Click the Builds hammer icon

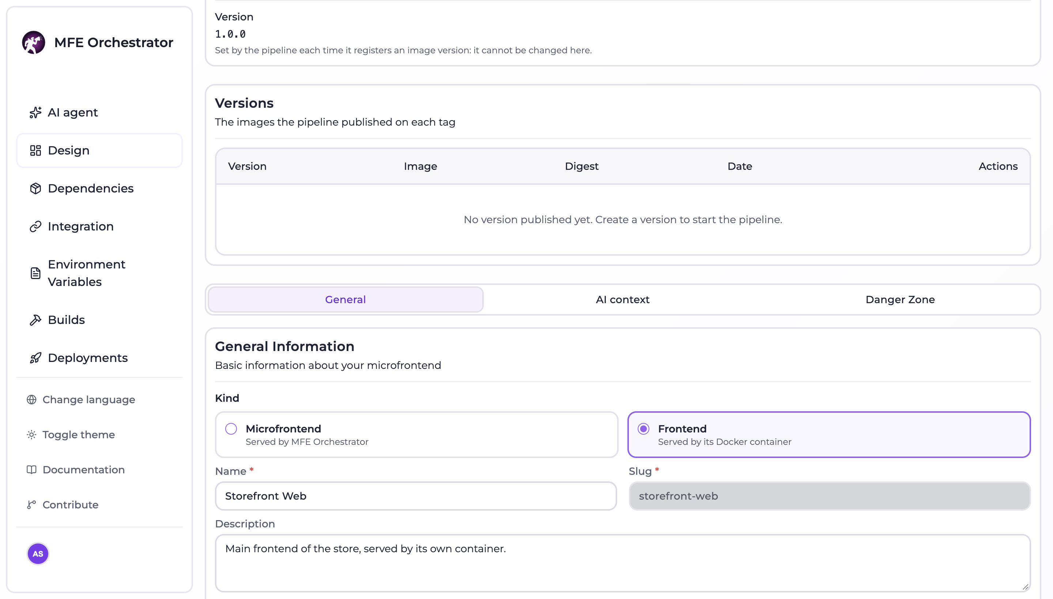click(x=35, y=320)
